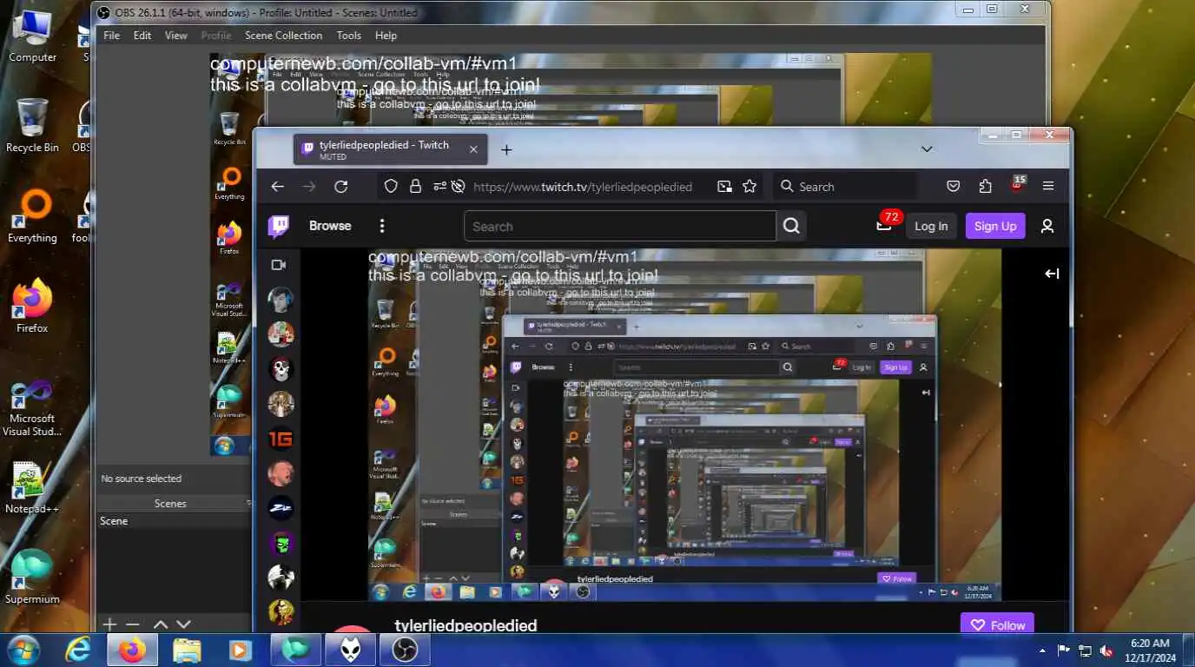This screenshot has height=667, width=1195.
Task: Open a new Firefox tab with plus
Action: 506,149
